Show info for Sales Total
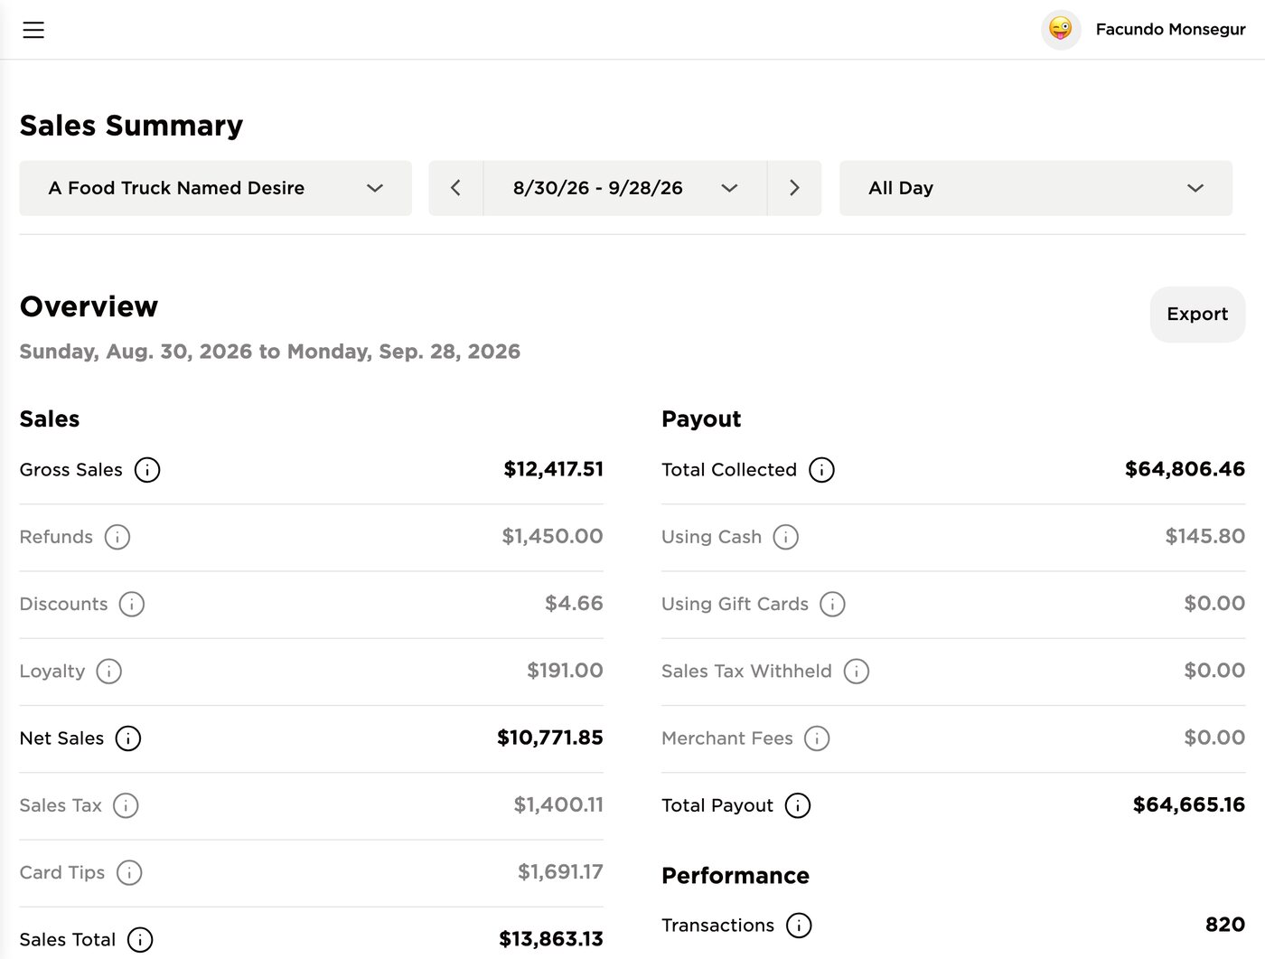This screenshot has width=1265, height=959. tap(140, 940)
